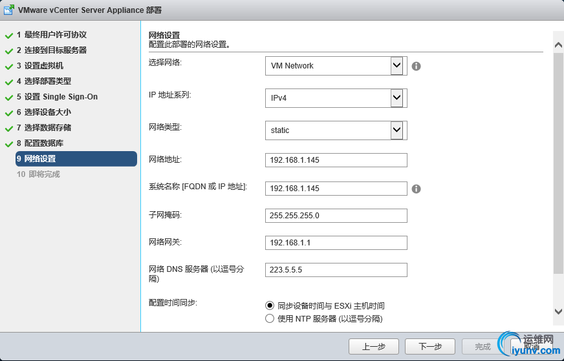564x361 pixels.
Task: Select 同步设备时间与 ESXi 主机时间 radio button
Action: pyautogui.click(x=270, y=305)
